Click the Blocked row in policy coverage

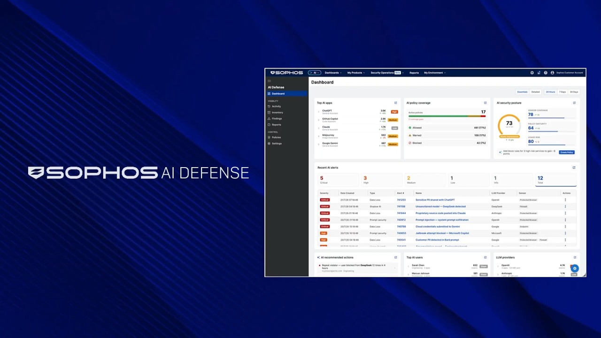[447, 143]
